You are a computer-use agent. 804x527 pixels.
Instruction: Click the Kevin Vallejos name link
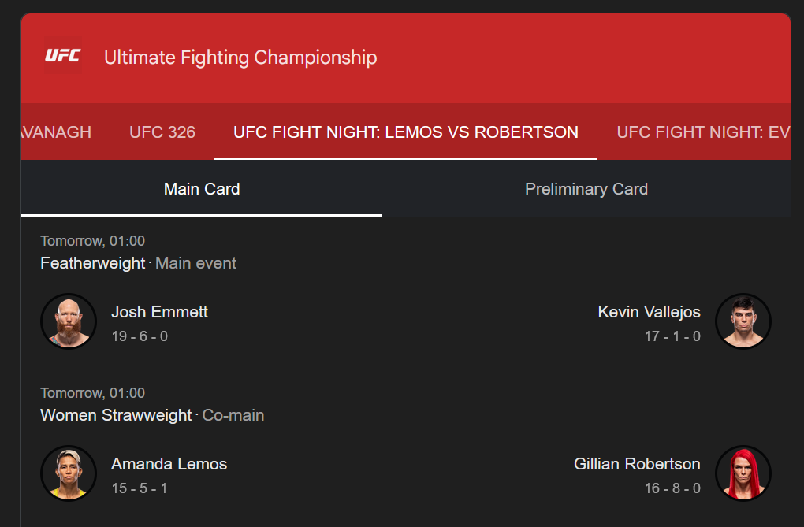649,312
